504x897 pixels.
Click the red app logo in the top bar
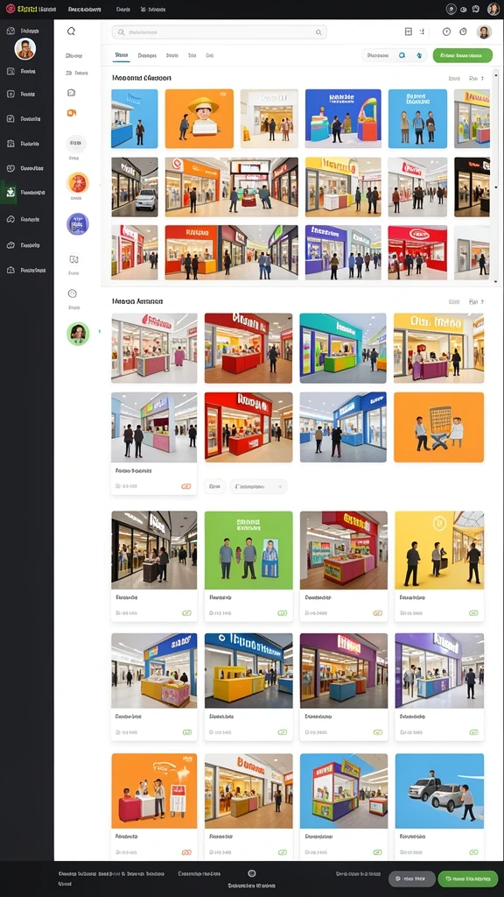pos(10,9)
